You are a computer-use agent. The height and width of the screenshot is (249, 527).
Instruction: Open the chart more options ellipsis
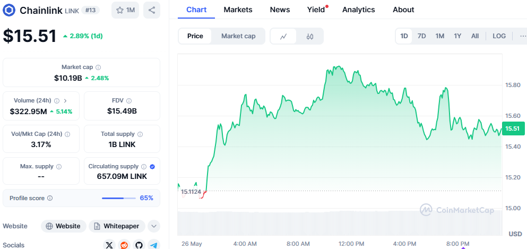tap(523, 36)
